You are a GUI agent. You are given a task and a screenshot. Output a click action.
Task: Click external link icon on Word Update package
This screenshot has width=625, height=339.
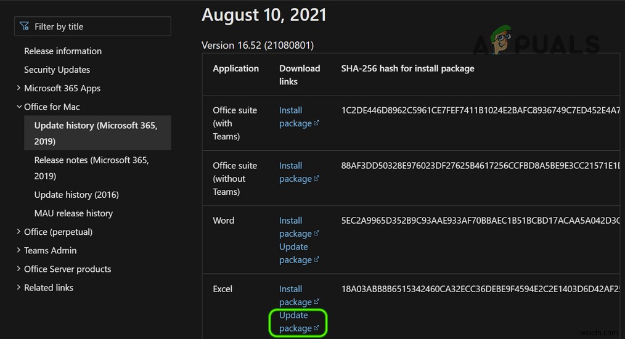(316, 259)
